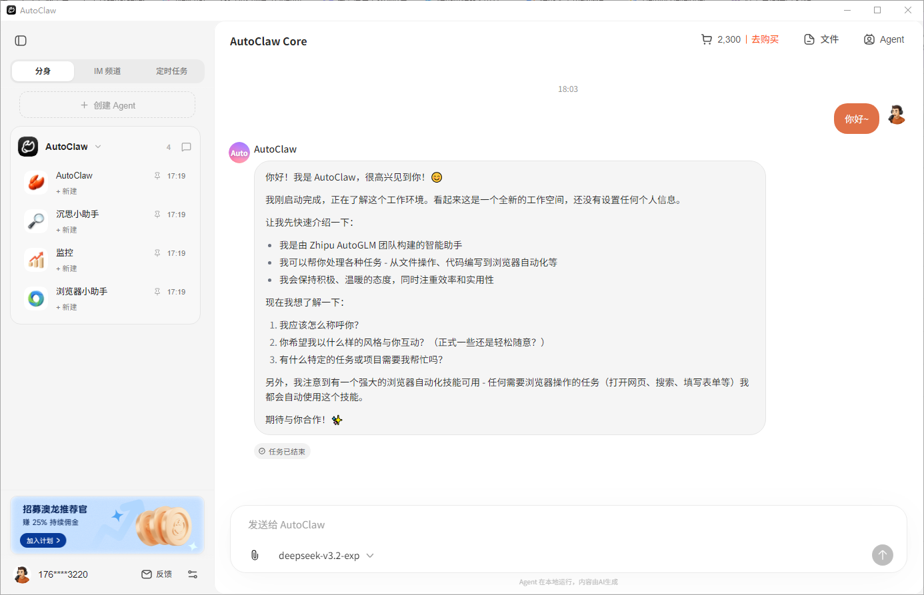This screenshot has width=924, height=595.
Task: Open the 文件 files panel
Action: 821,39
